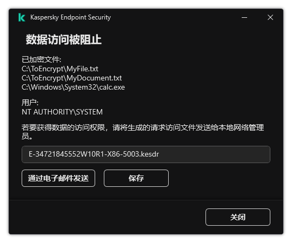Screen dimensions: 292x243
Task: Click the 用户 label
Action: (x=30, y=103)
